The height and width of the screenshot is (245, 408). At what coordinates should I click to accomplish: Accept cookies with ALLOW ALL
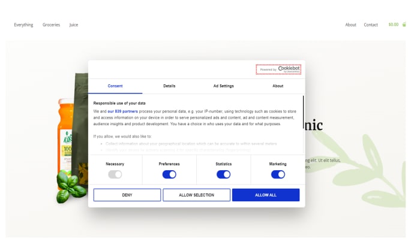266,195
